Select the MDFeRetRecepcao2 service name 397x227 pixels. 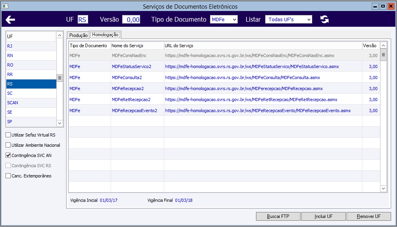pos(131,100)
